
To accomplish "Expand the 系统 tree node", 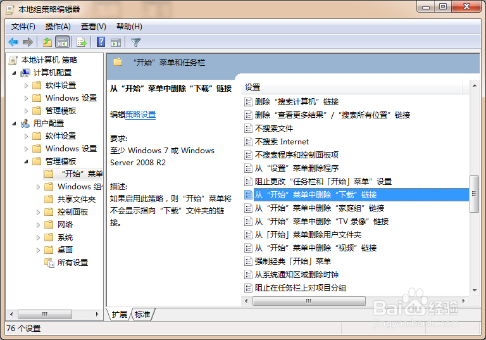I will [x=38, y=238].
